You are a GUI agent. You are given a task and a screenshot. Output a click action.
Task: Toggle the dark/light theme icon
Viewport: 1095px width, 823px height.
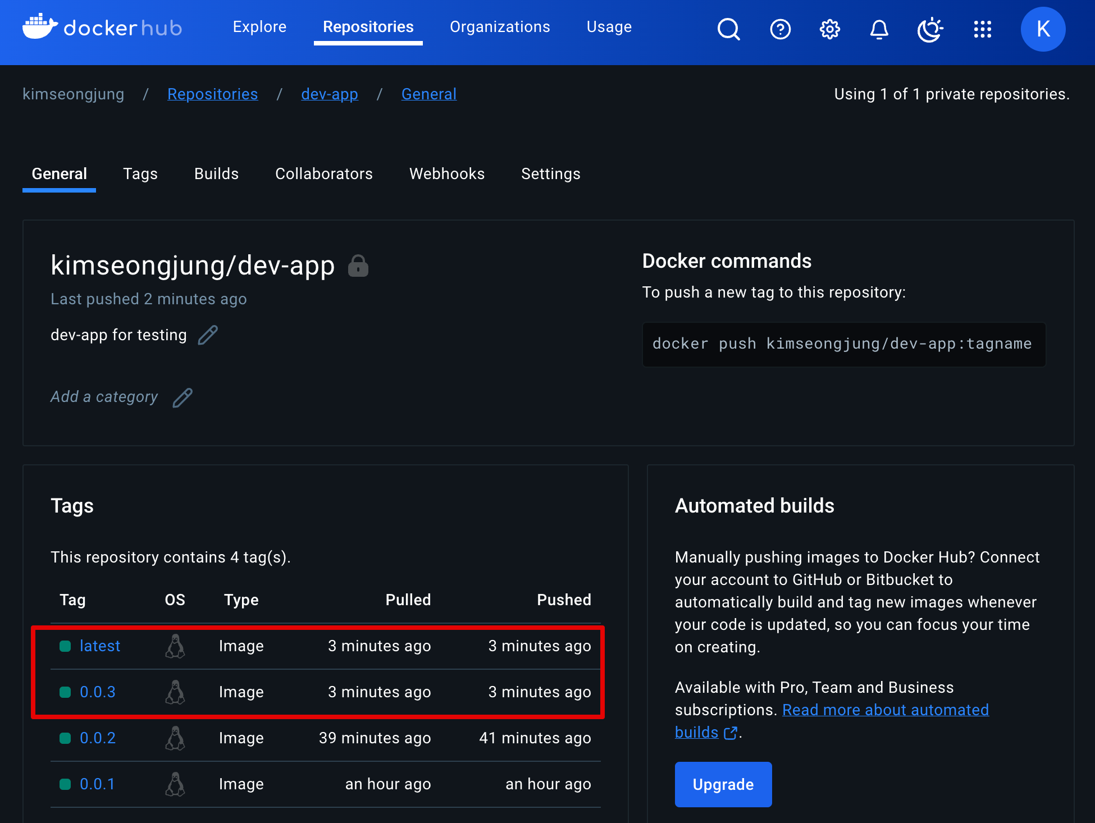tap(930, 29)
